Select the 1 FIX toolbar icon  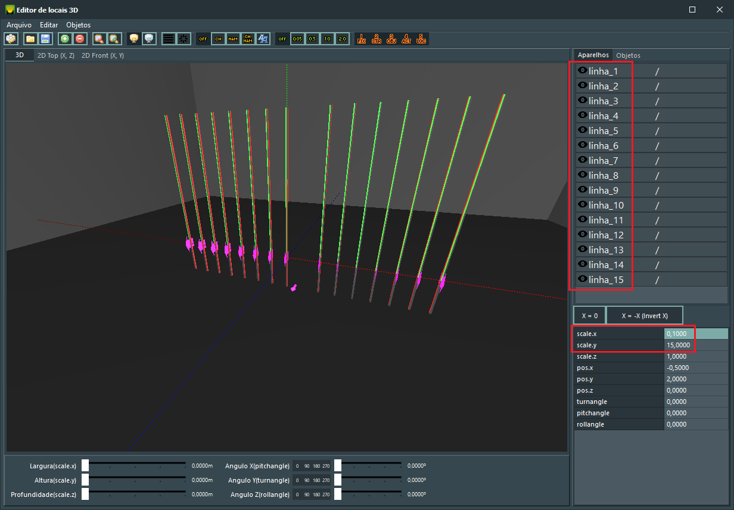[361, 39]
